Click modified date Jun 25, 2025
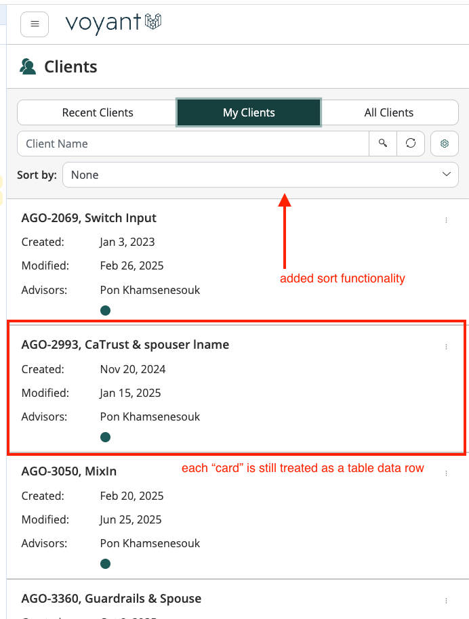 130,519
